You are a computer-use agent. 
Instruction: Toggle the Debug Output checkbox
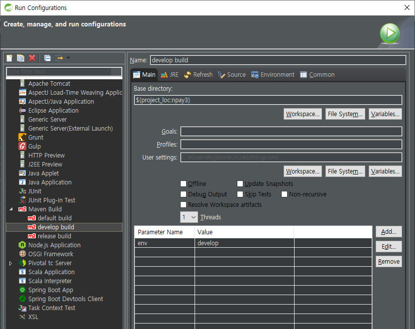click(183, 194)
